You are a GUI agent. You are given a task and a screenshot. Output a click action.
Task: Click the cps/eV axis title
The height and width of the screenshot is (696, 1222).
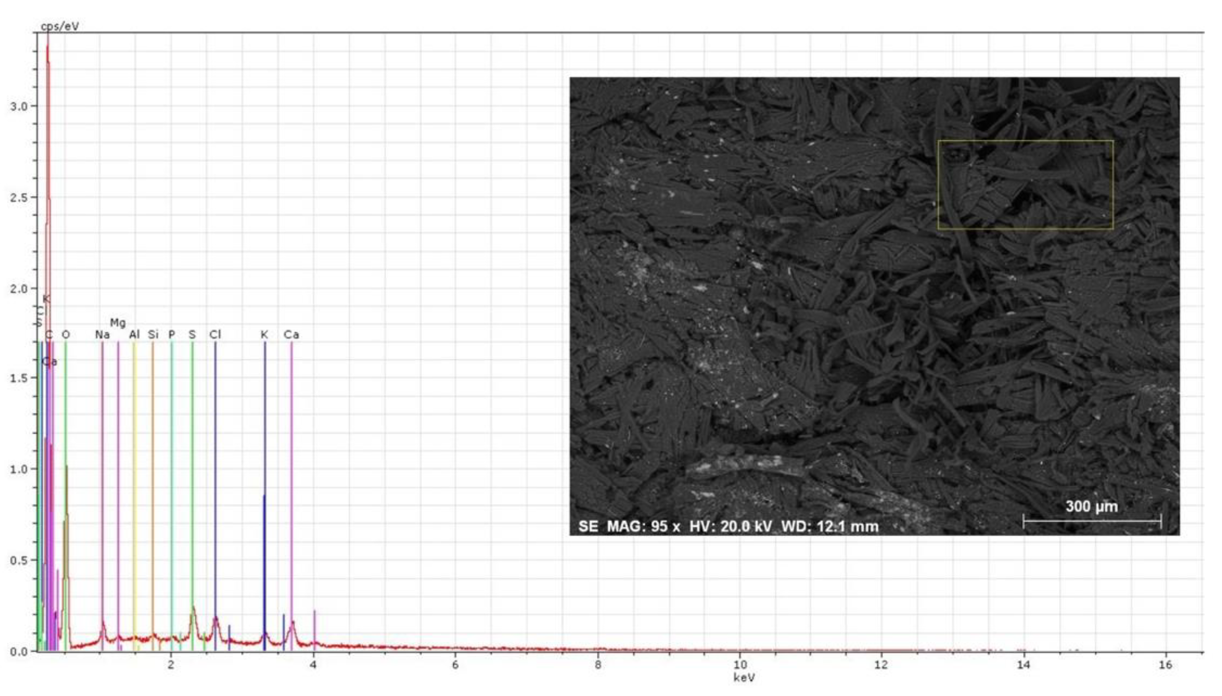60,26
